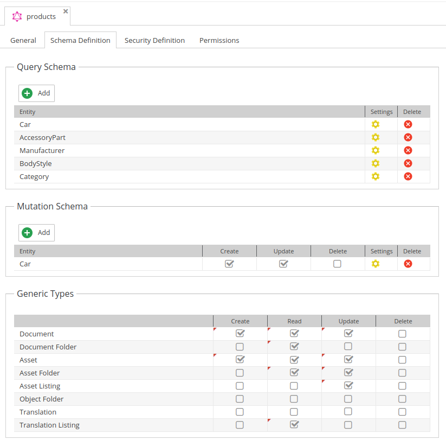The height and width of the screenshot is (446, 446).
Task: Switch to the General tab
Action: (23, 41)
